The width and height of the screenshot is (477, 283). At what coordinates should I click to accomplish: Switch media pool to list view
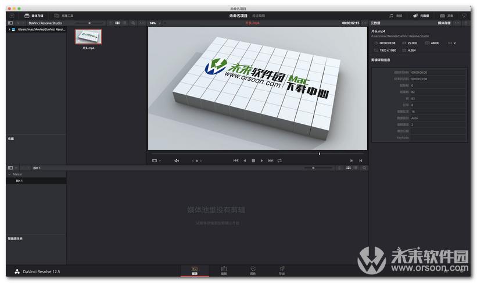[x=356, y=168]
